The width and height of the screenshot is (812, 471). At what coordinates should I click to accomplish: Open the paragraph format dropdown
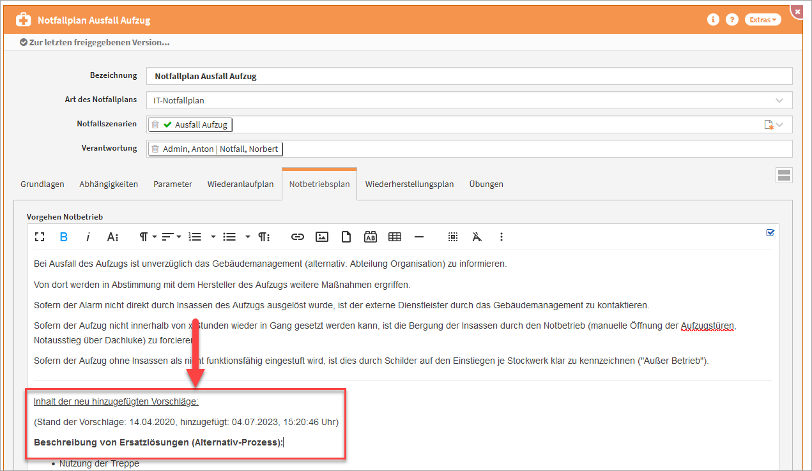pyautogui.click(x=148, y=237)
